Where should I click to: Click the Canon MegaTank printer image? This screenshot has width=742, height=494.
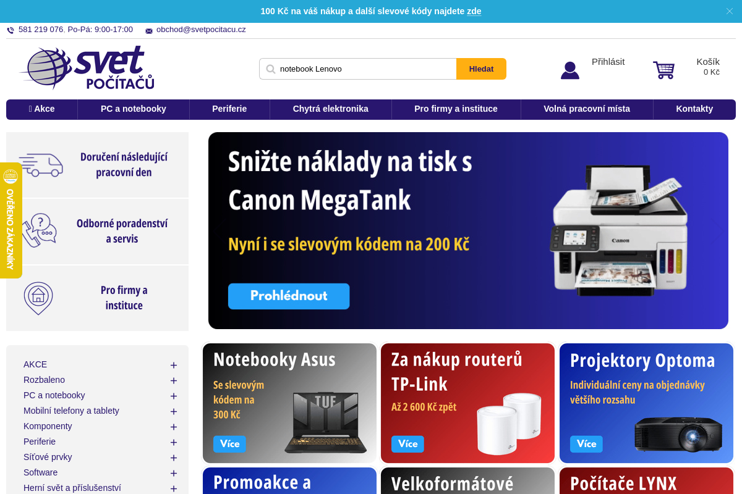pyautogui.click(x=618, y=230)
